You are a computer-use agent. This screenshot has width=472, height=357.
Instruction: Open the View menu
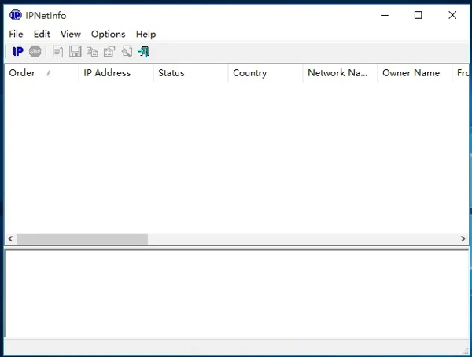pos(71,34)
